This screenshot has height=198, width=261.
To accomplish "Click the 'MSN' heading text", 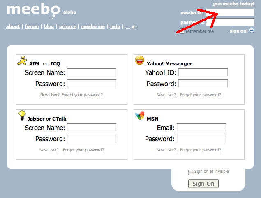I will [x=152, y=119].
